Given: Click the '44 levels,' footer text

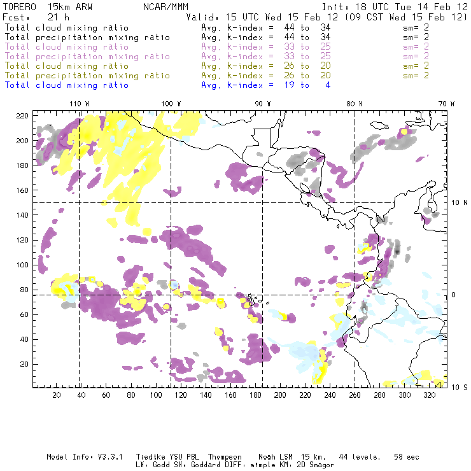Looking at the screenshot, I should [360, 457].
